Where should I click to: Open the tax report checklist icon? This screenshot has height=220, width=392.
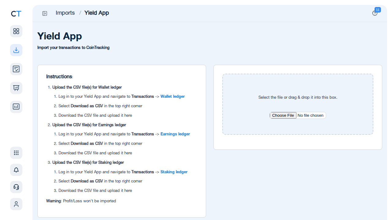pyautogui.click(x=16, y=69)
